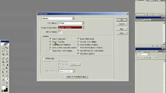This screenshot has width=166, height=93.
Task: Switch to the Actions tab
Action: tap(147, 20)
